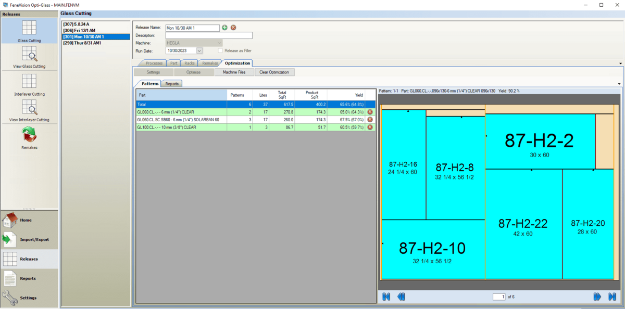Select the View Glass Cutting icon
Image resolution: width=625 pixels, height=309 pixels.
(x=29, y=57)
